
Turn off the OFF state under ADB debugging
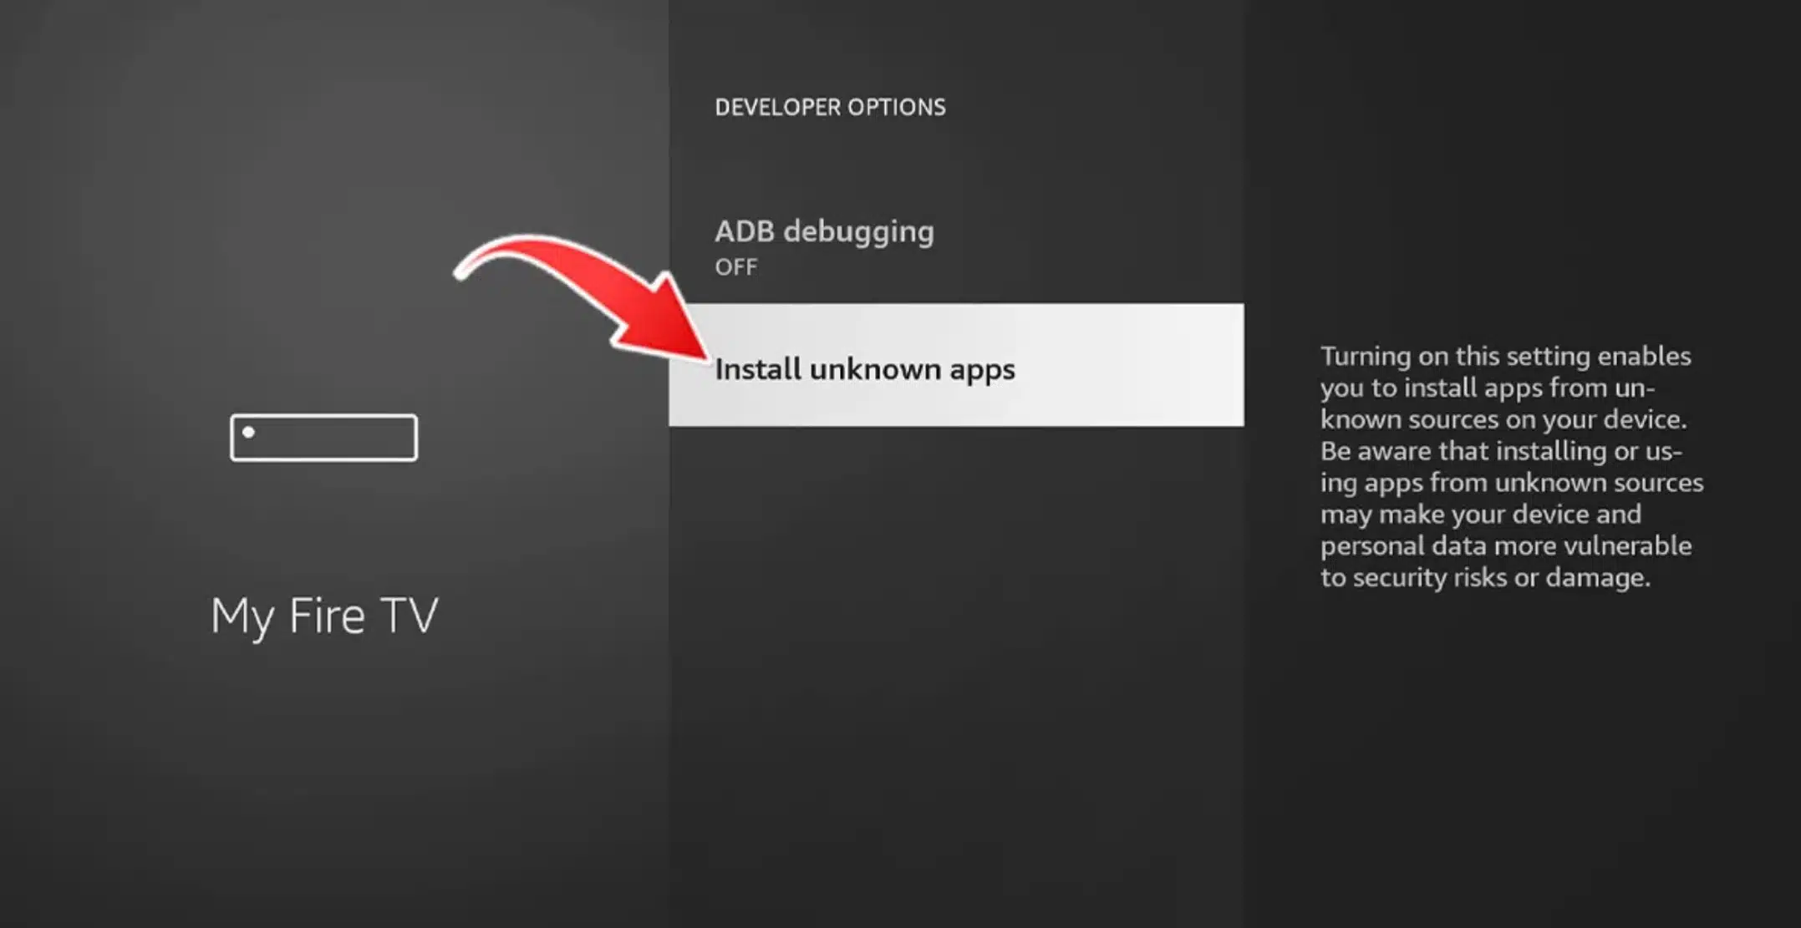(735, 267)
